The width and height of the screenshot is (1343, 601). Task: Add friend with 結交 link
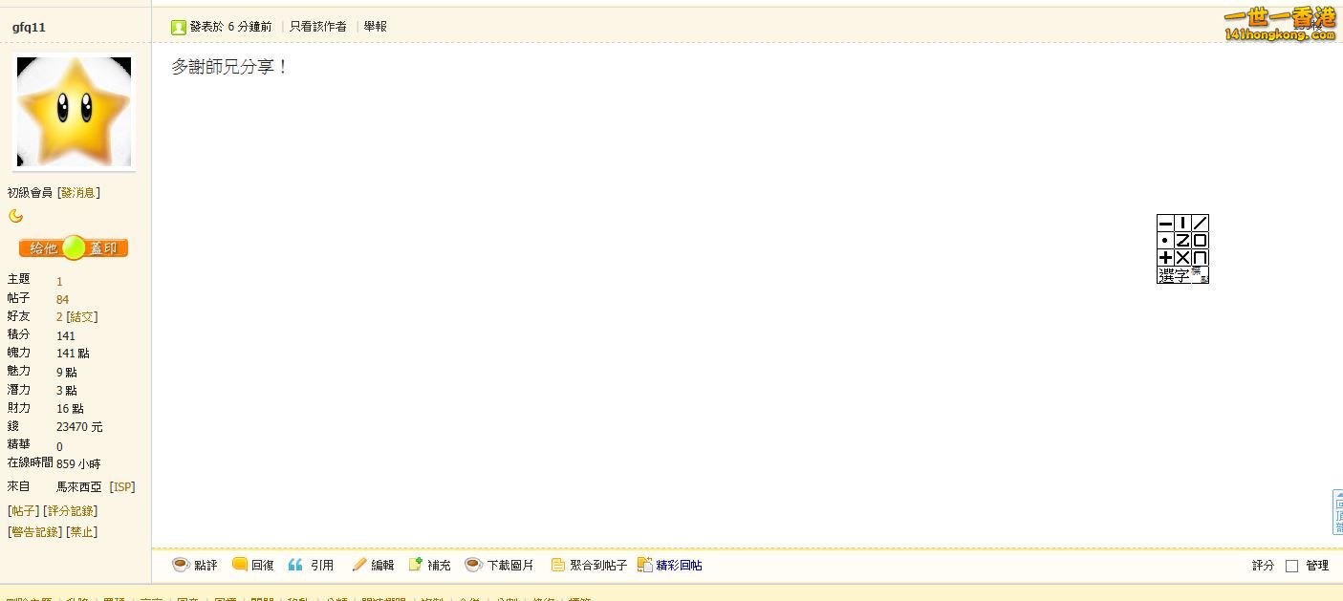[82, 317]
